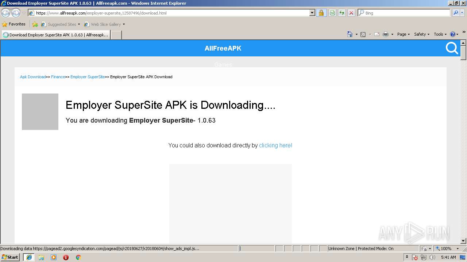Click the browser Forward arrow button
Screen dimensions: 467x262
click(x=16, y=13)
